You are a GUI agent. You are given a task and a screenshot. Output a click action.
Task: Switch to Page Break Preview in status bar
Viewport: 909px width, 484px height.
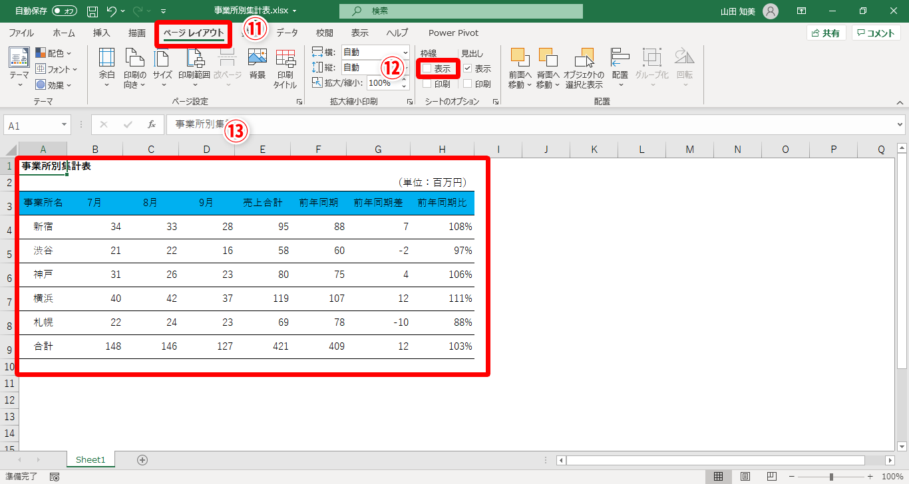(x=772, y=477)
